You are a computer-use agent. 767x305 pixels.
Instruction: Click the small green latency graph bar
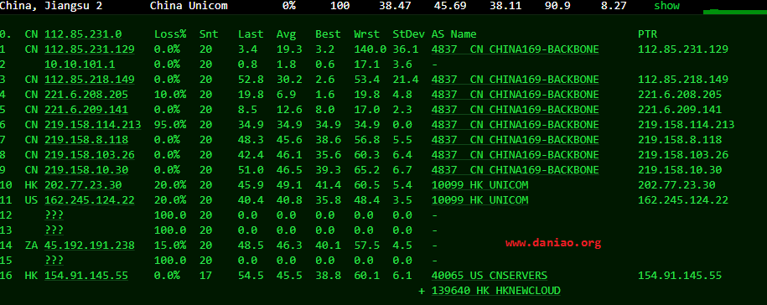734,12
